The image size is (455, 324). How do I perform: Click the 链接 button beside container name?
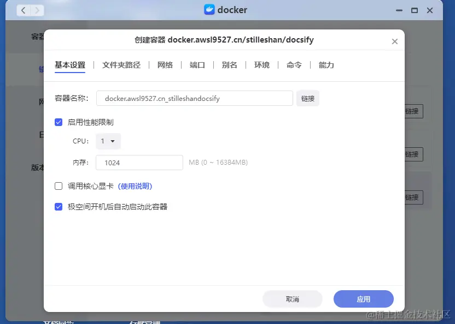click(308, 98)
